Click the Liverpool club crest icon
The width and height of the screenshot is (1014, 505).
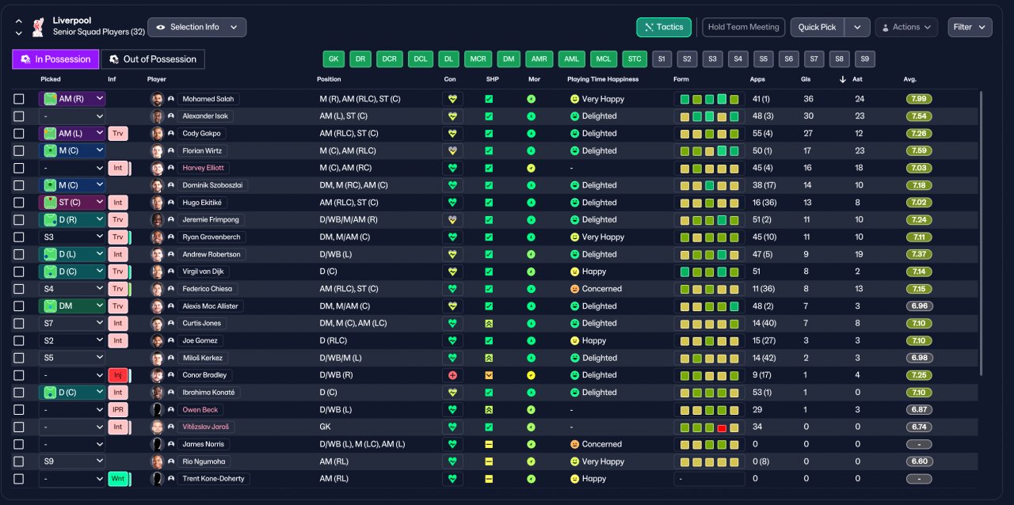coord(37,27)
